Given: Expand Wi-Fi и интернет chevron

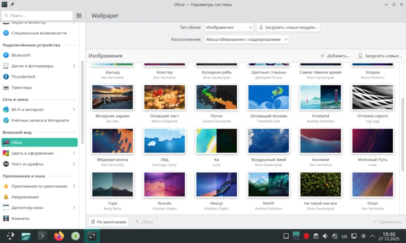Looking at the screenshot, I should coord(74,110).
